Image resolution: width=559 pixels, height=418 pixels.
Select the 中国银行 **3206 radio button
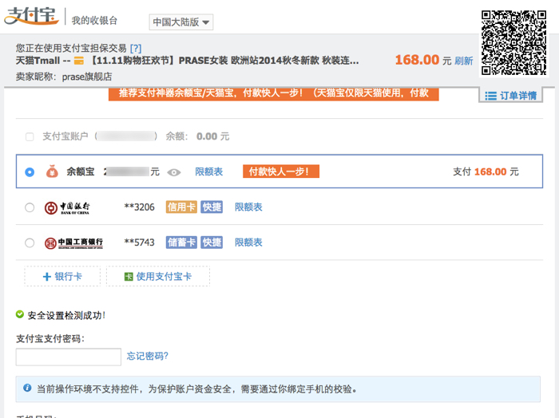pos(30,207)
